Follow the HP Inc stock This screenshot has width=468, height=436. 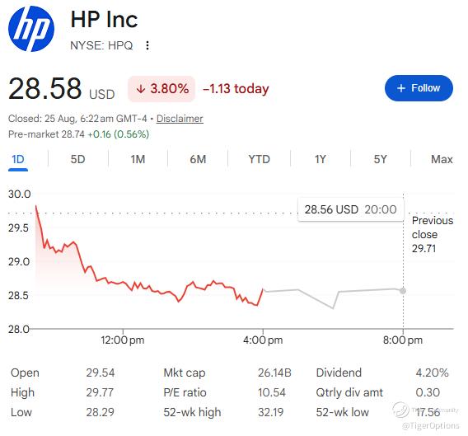pyautogui.click(x=419, y=88)
